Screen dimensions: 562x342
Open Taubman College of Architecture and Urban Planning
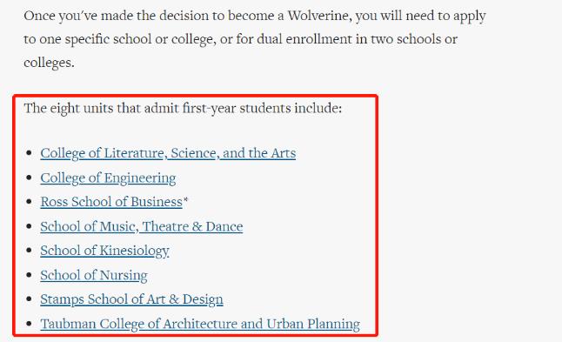point(200,324)
